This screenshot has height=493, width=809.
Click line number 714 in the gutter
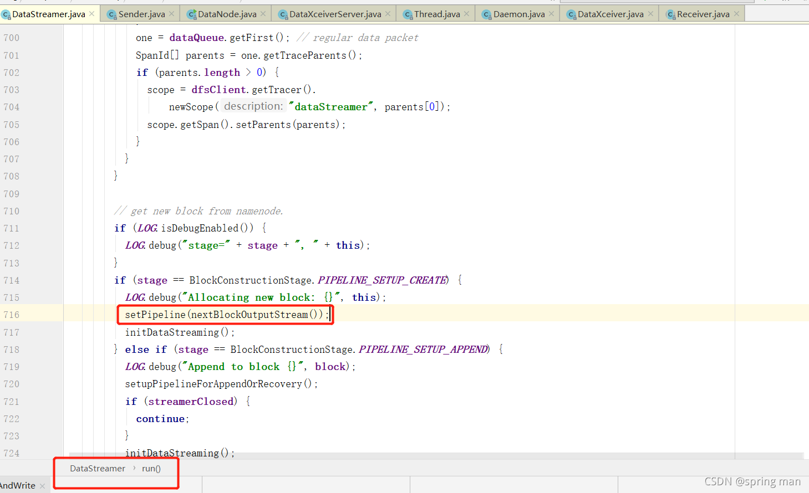[12, 280]
